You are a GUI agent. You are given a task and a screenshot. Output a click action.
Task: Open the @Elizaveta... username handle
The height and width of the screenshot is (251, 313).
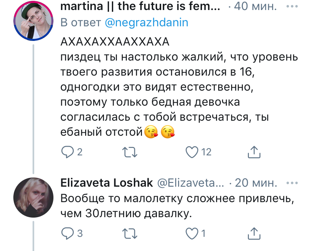coord(190,183)
